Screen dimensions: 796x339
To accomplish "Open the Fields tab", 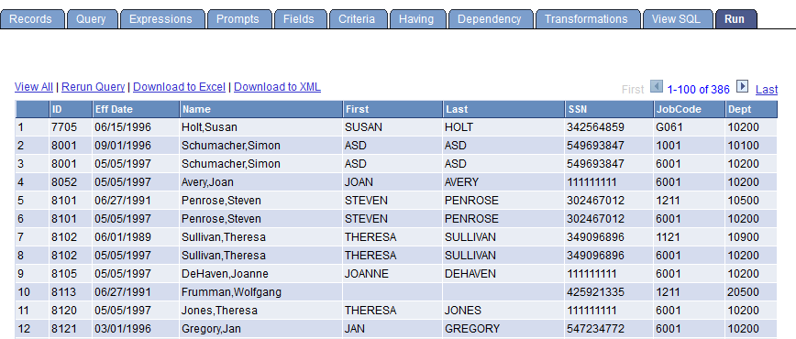I will [300, 19].
